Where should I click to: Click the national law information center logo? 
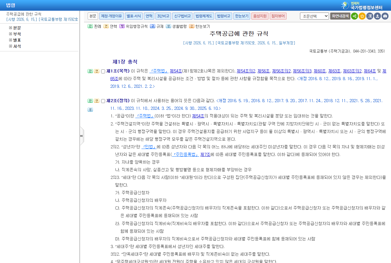point(362,6)
